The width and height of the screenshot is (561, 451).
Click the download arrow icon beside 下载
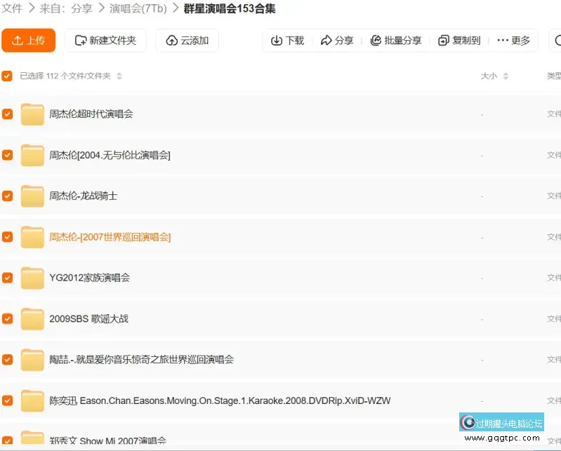pos(277,41)
